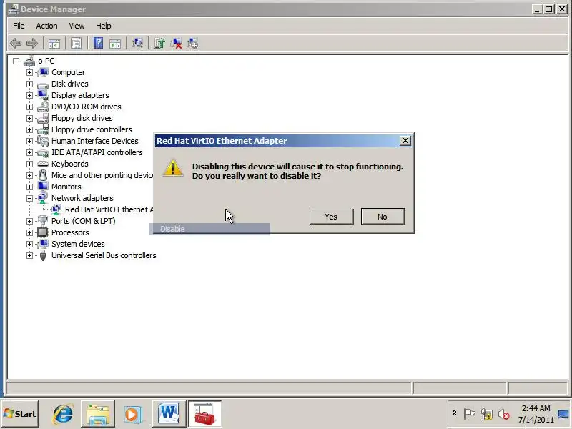Click the Uninstall device toolbar icon
Image resolution: width=572 pixels, height=429 pixels.
[176, 44]
